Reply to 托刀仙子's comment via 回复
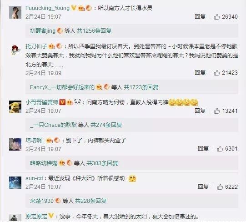 point(200,72)
